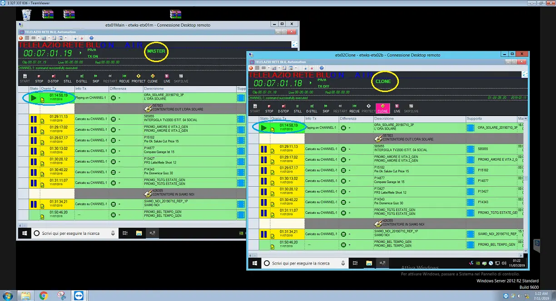
Task: Toggle the pink CLONE button in Clone window
Action: point(382,108)
